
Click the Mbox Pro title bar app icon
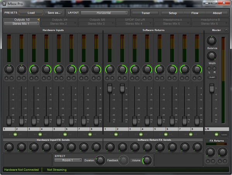pyautogui.click(x=4, y=4)
